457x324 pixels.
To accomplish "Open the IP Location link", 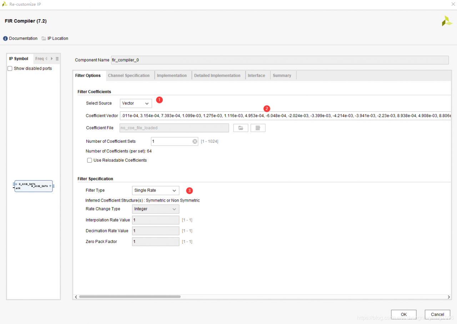I will (x=58, y=39).
